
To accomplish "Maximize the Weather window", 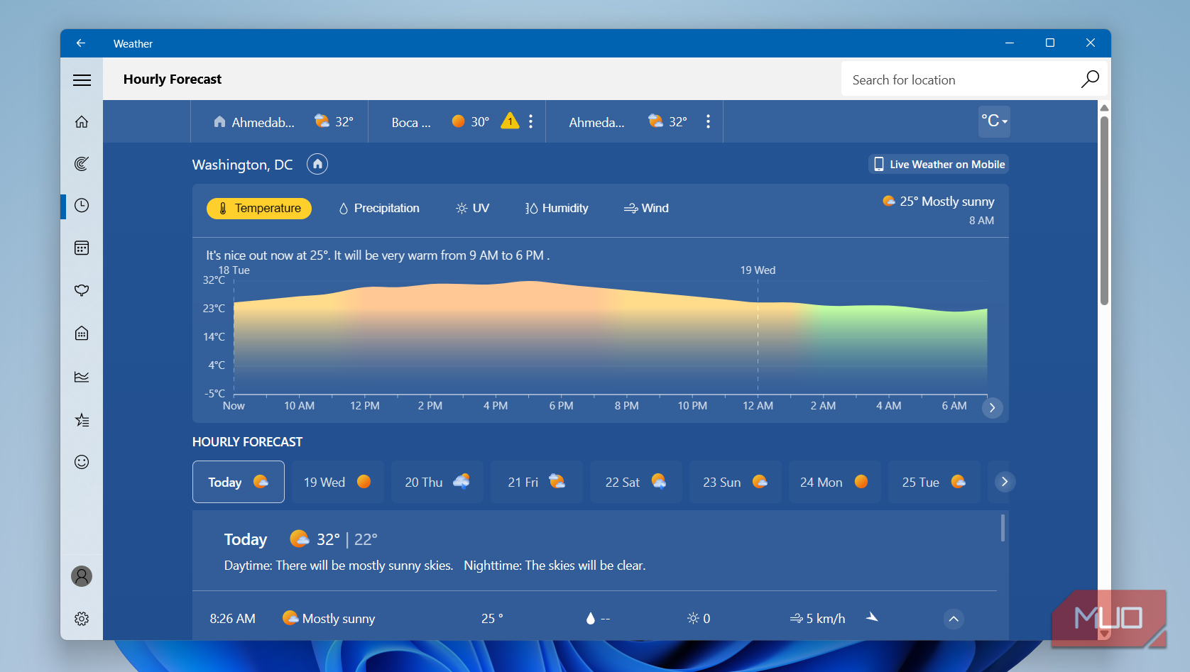I will (x=1050, y=43).
